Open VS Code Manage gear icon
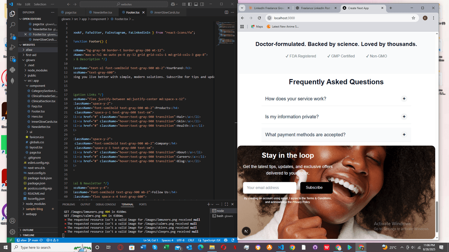The image size is (449, 252). (x=12, y=231)
